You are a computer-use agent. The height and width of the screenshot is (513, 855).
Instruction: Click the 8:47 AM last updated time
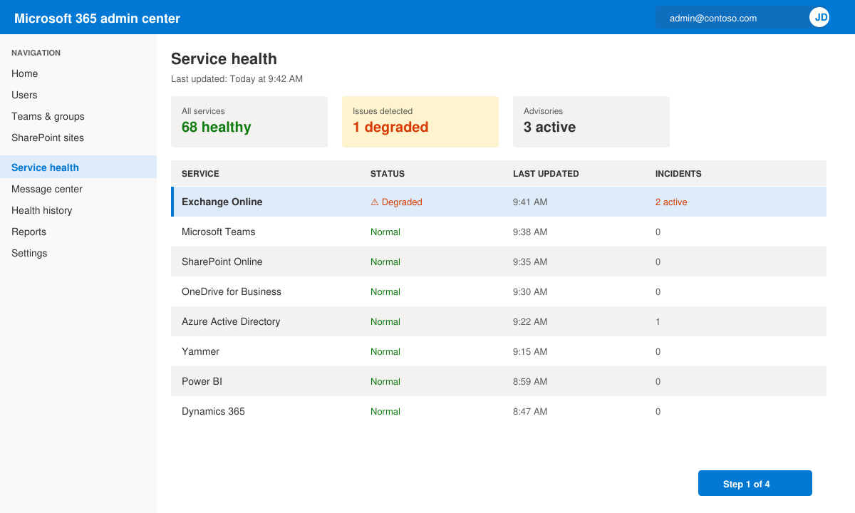pyautogui.click(x=530, y=412)
